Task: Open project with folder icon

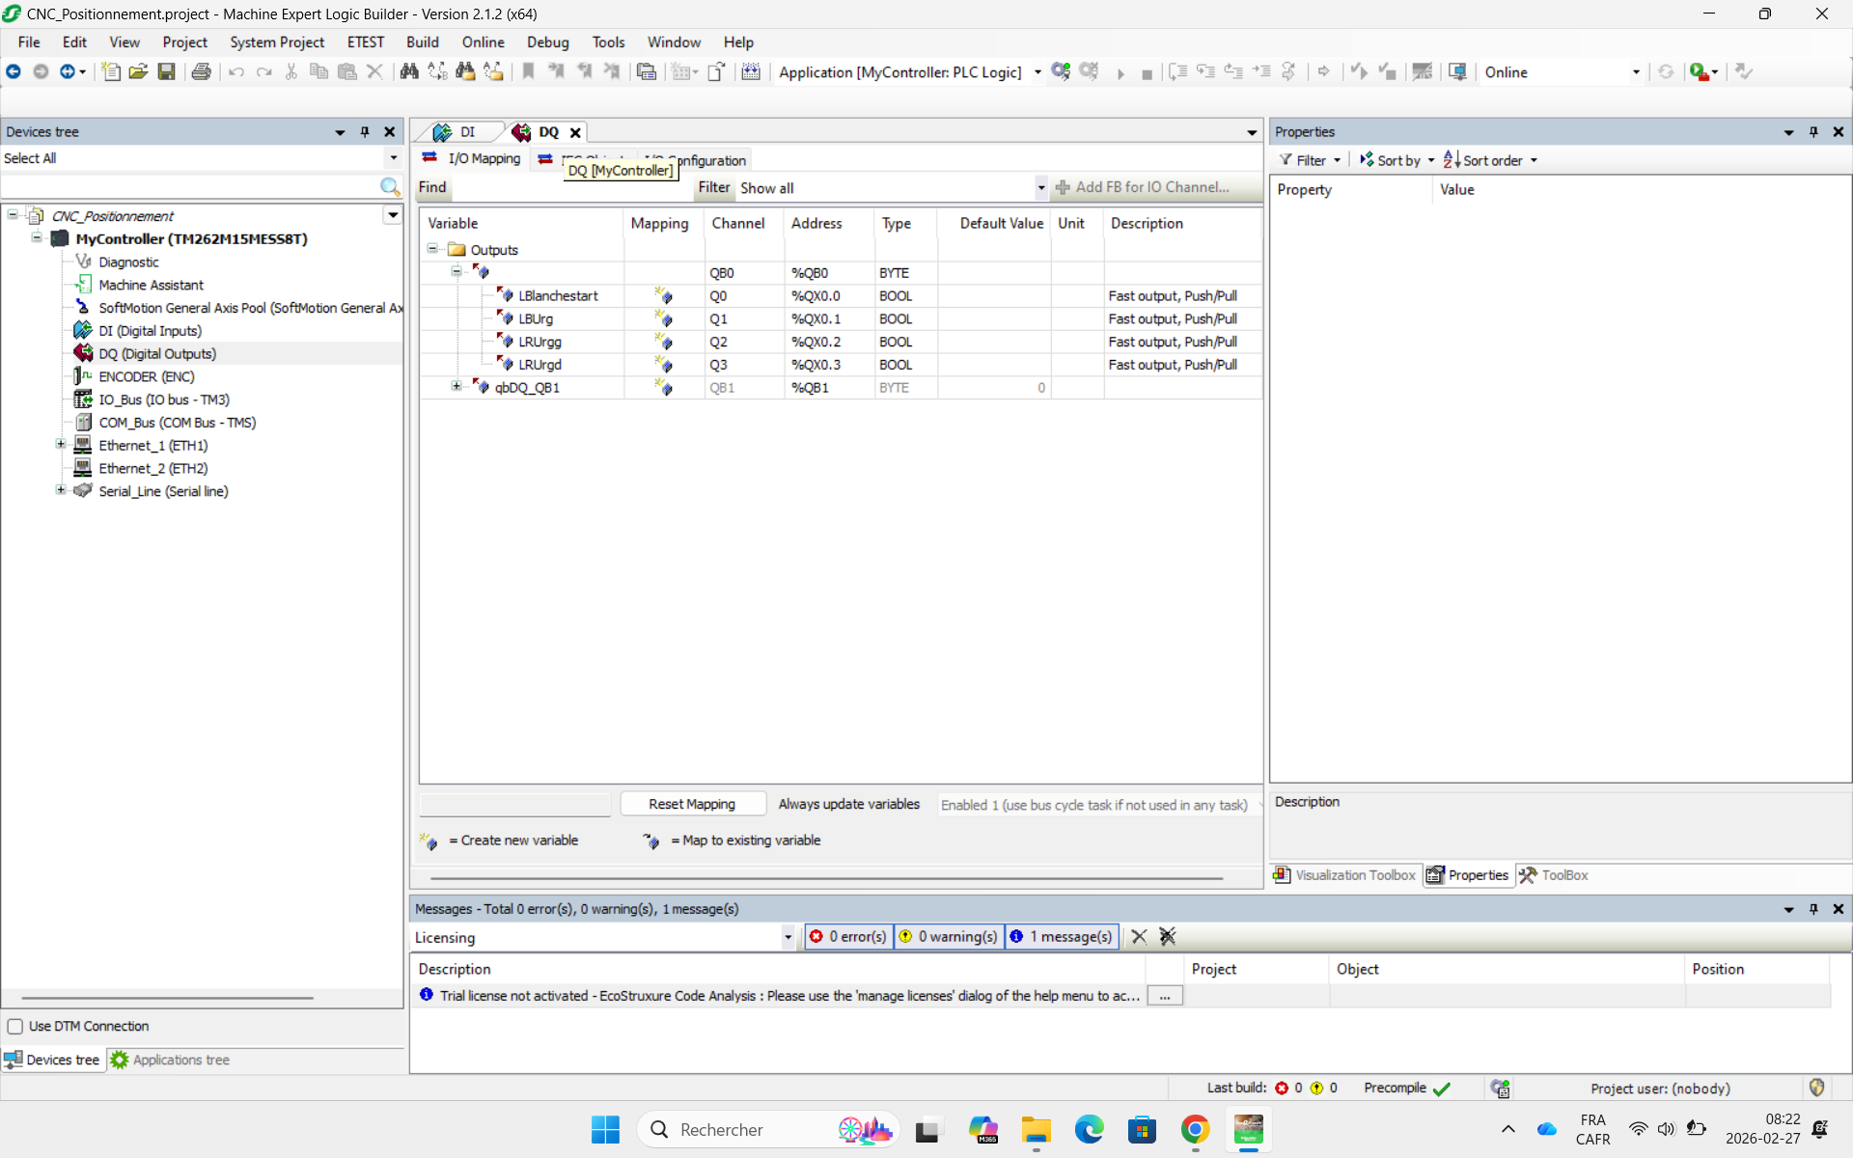Action: 138,71
